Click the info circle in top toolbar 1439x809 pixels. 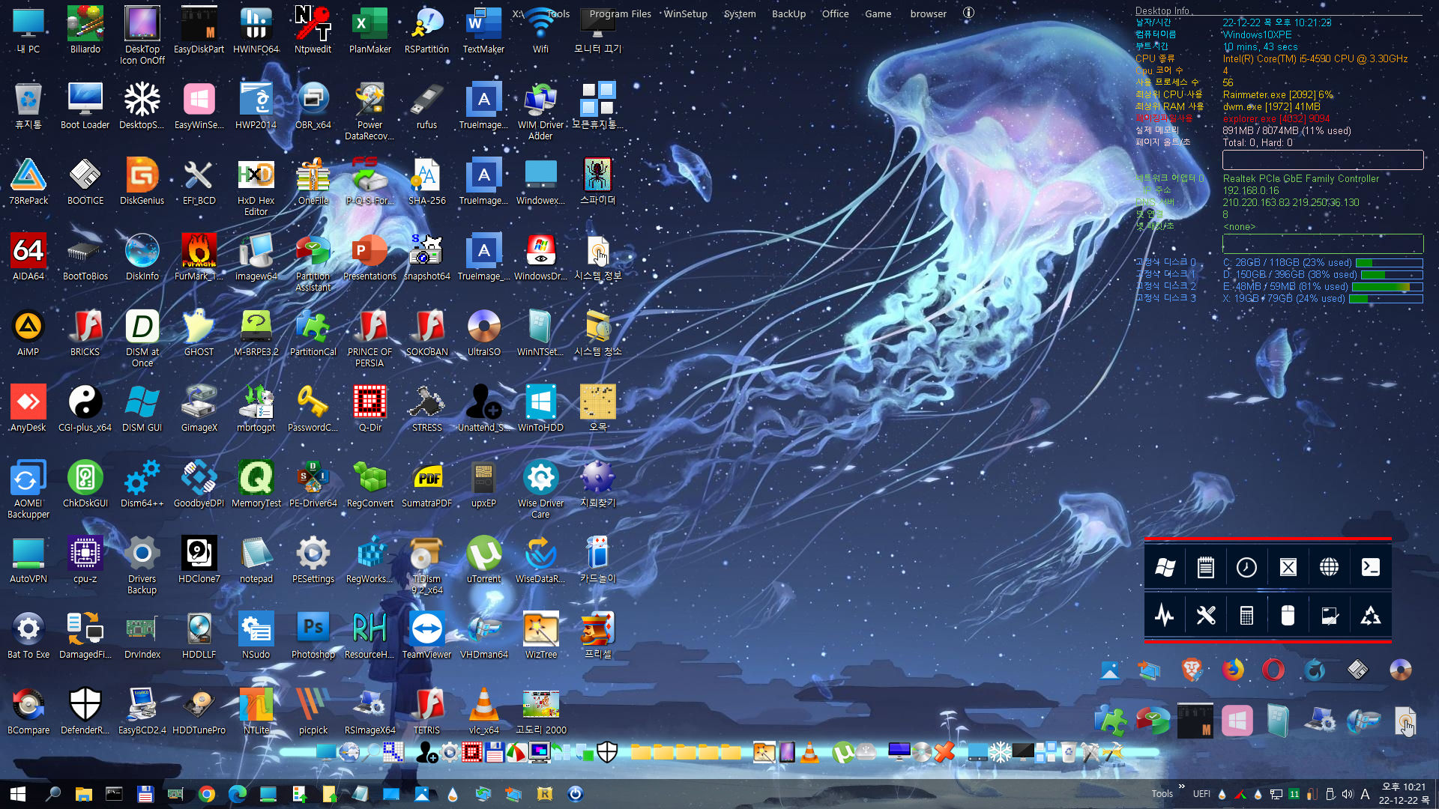(968, 13)
